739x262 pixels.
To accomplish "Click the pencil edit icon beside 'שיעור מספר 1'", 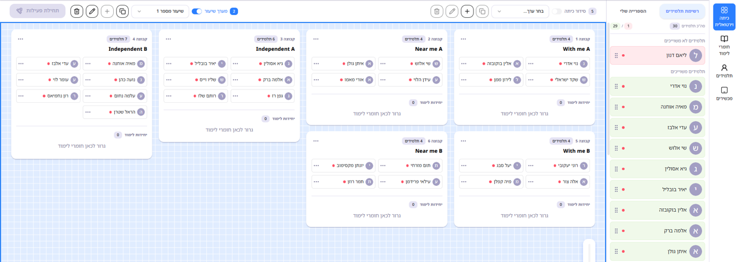I will pos(92,12).
